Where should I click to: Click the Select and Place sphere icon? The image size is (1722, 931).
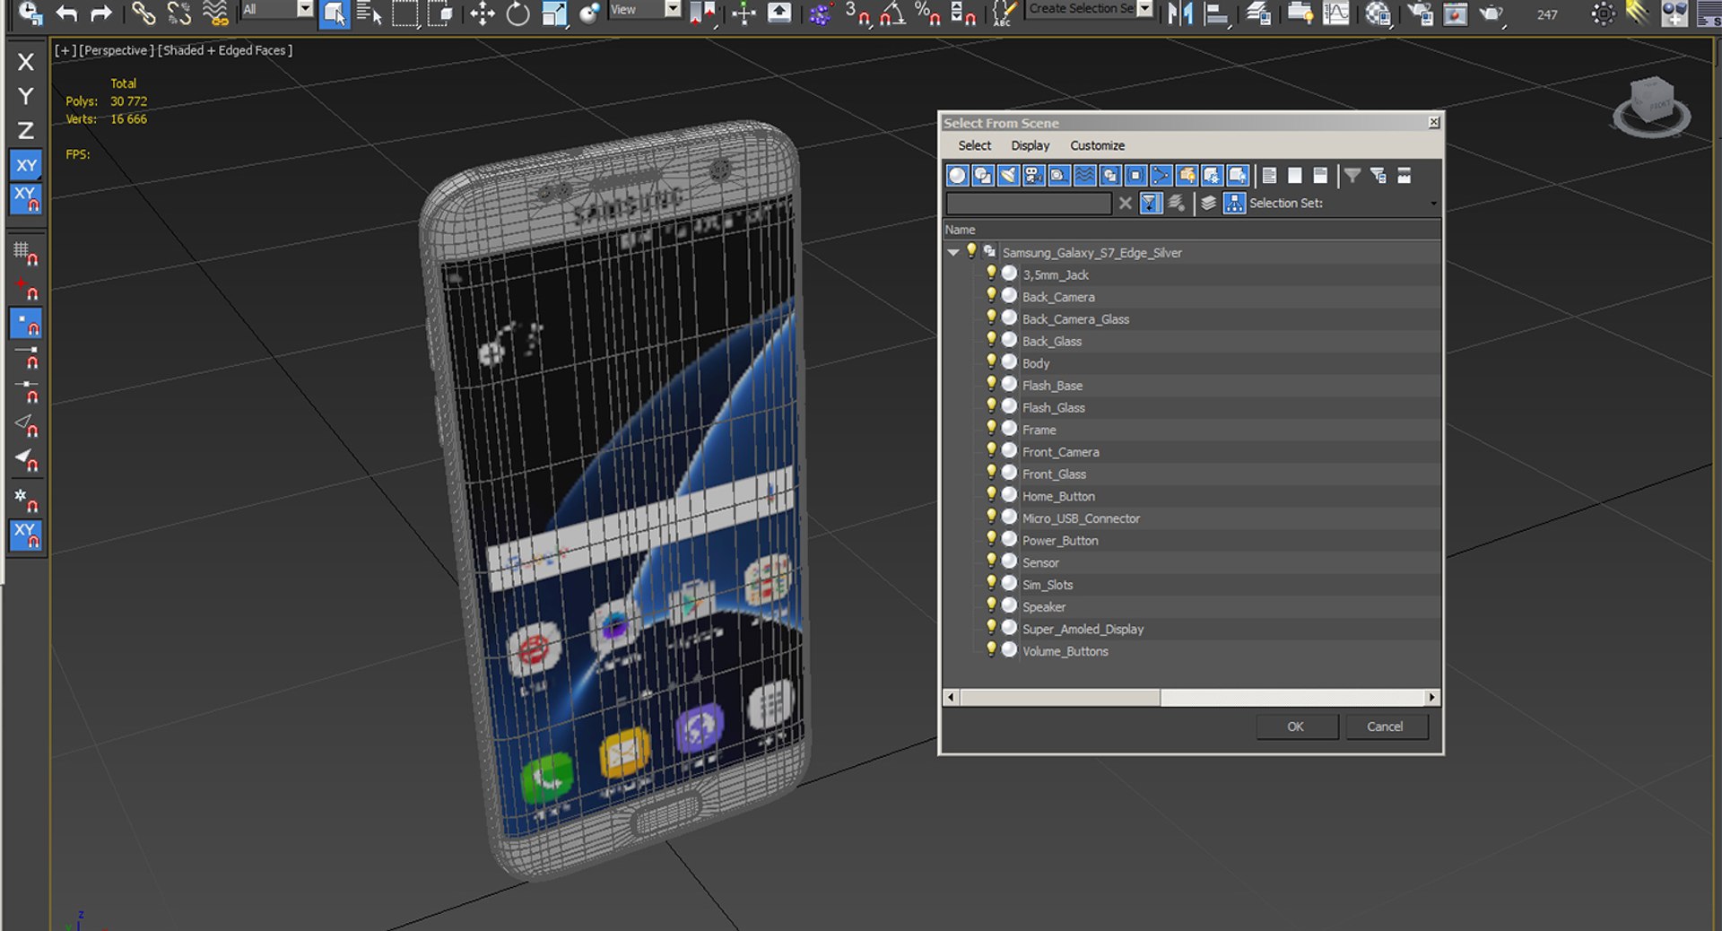click(589, 13)
